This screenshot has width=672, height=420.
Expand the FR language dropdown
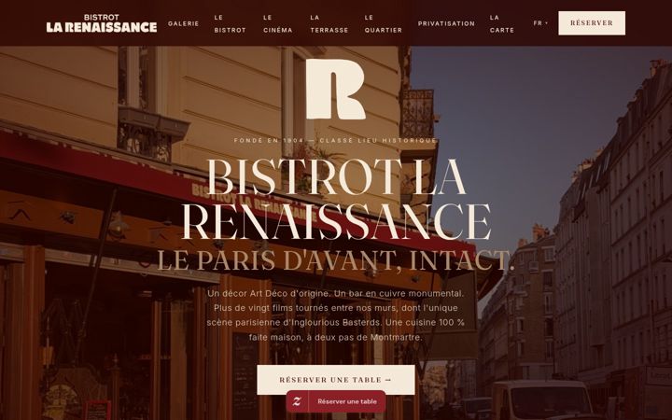click(x=540, y=23)
